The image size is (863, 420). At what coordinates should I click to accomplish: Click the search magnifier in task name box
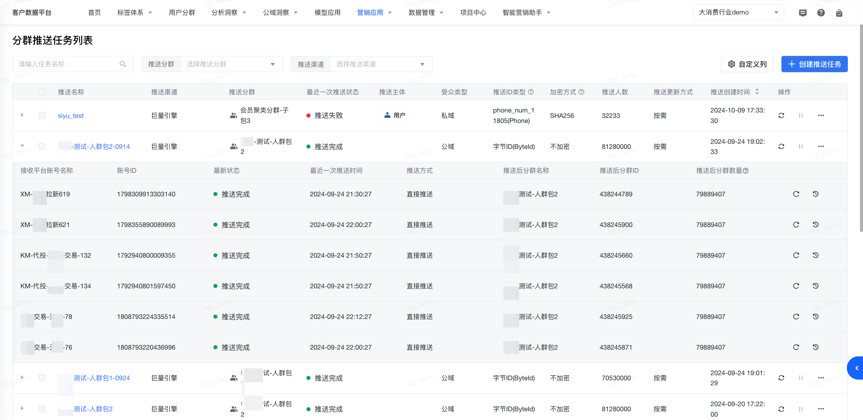pyautogui.click(x=123, y=64)
